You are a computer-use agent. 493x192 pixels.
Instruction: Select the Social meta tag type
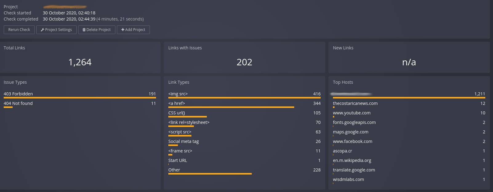[183, 141]
